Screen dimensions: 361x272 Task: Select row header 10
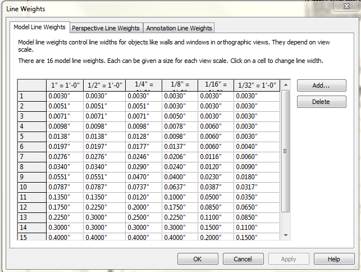click(31, 187)
